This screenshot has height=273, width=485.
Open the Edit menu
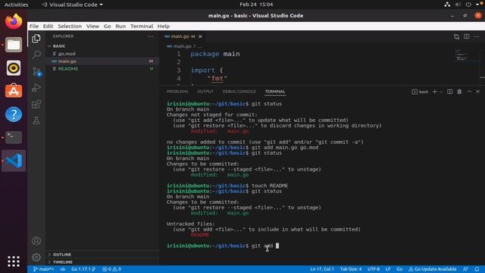[x=48, y=27]
